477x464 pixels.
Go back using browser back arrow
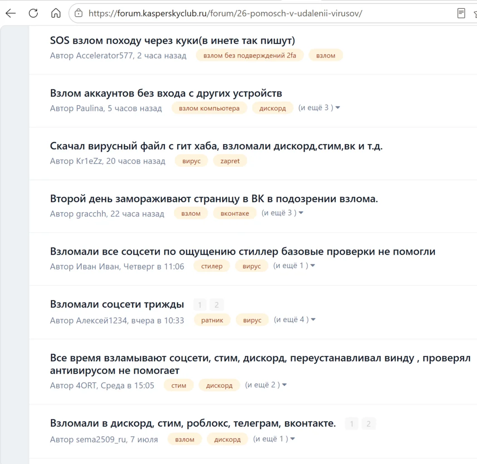click(10, 14)
